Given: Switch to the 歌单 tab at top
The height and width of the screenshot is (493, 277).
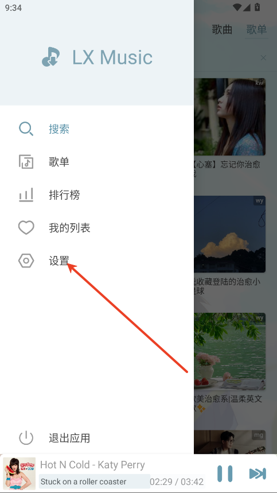Looking at the screenshot, I should click(256, 29).
